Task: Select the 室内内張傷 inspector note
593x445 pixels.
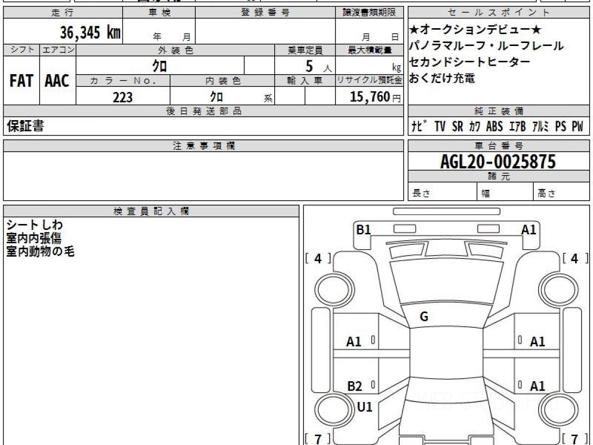Action: [x=34, y=238]
